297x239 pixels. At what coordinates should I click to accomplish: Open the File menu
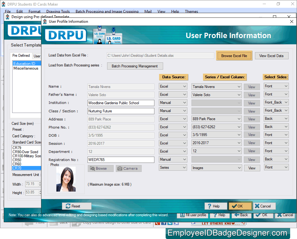(8, 12)
